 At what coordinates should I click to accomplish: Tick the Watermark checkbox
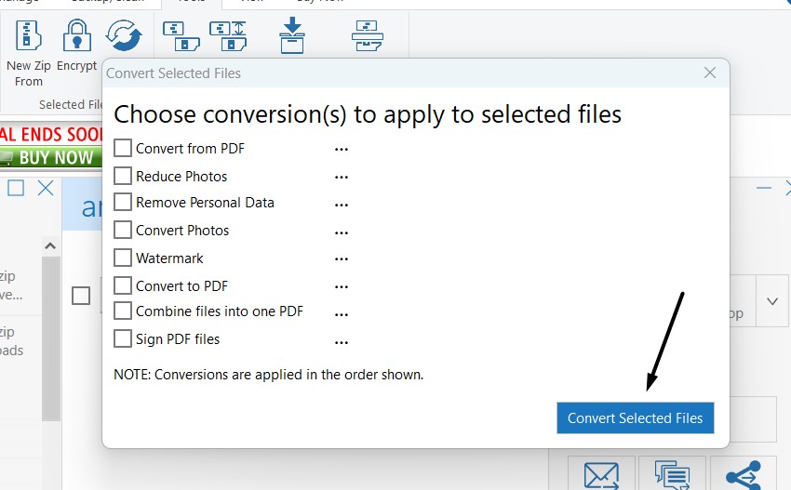point(123,258)
